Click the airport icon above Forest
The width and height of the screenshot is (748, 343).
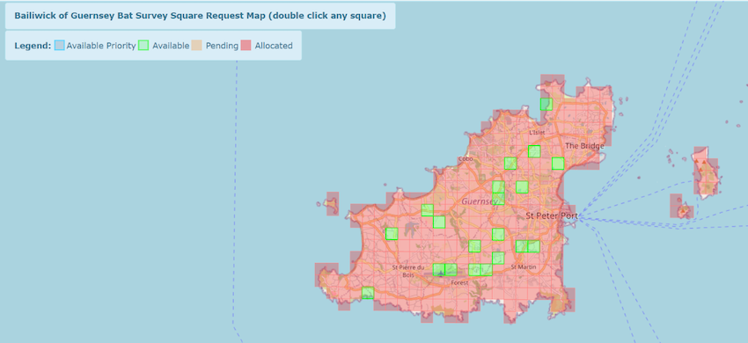pos(441,274)
